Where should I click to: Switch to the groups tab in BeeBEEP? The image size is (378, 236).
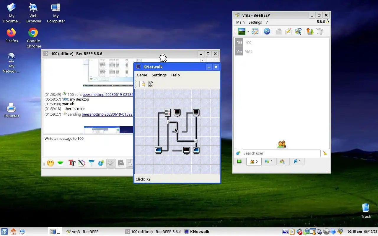pos(282,162)
